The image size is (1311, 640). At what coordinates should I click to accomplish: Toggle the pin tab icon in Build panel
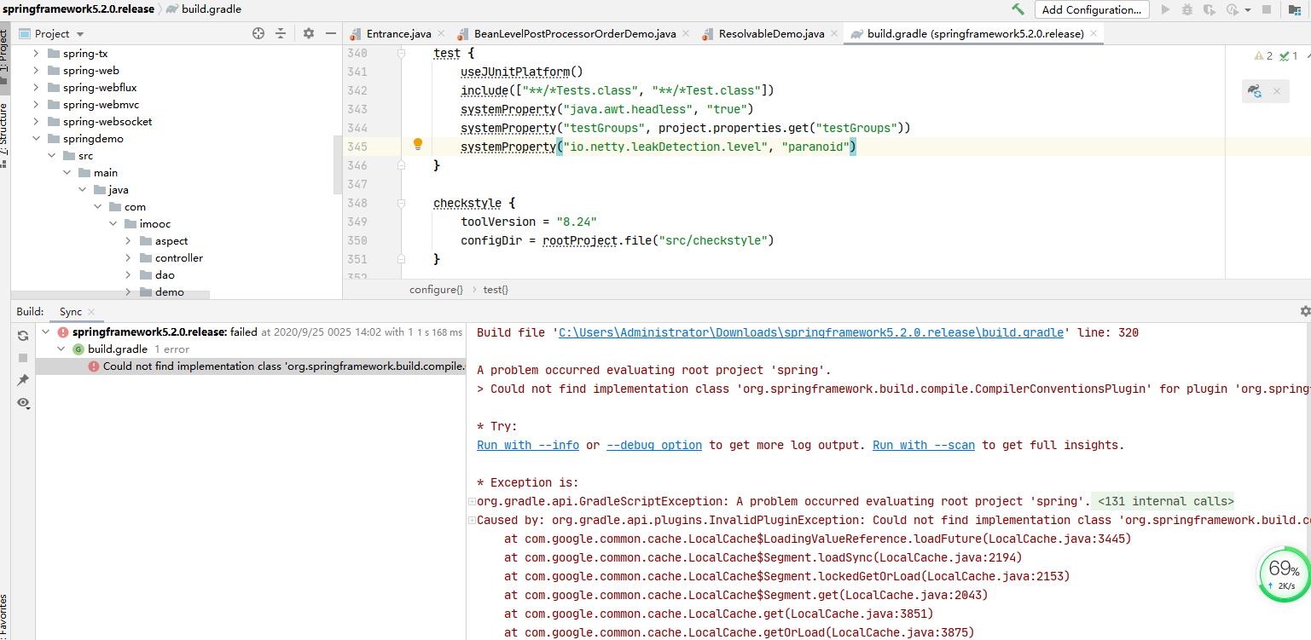[x=23, y=380]
